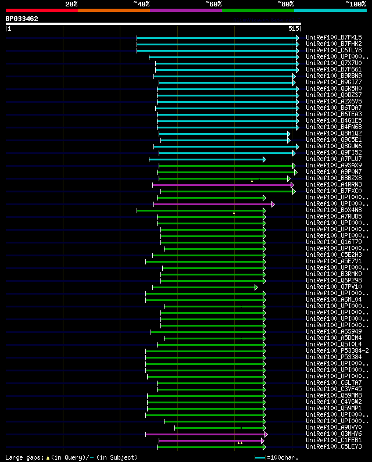
Task: Click UniRef100_B8BZX8 entry
Action: point(334,178)
